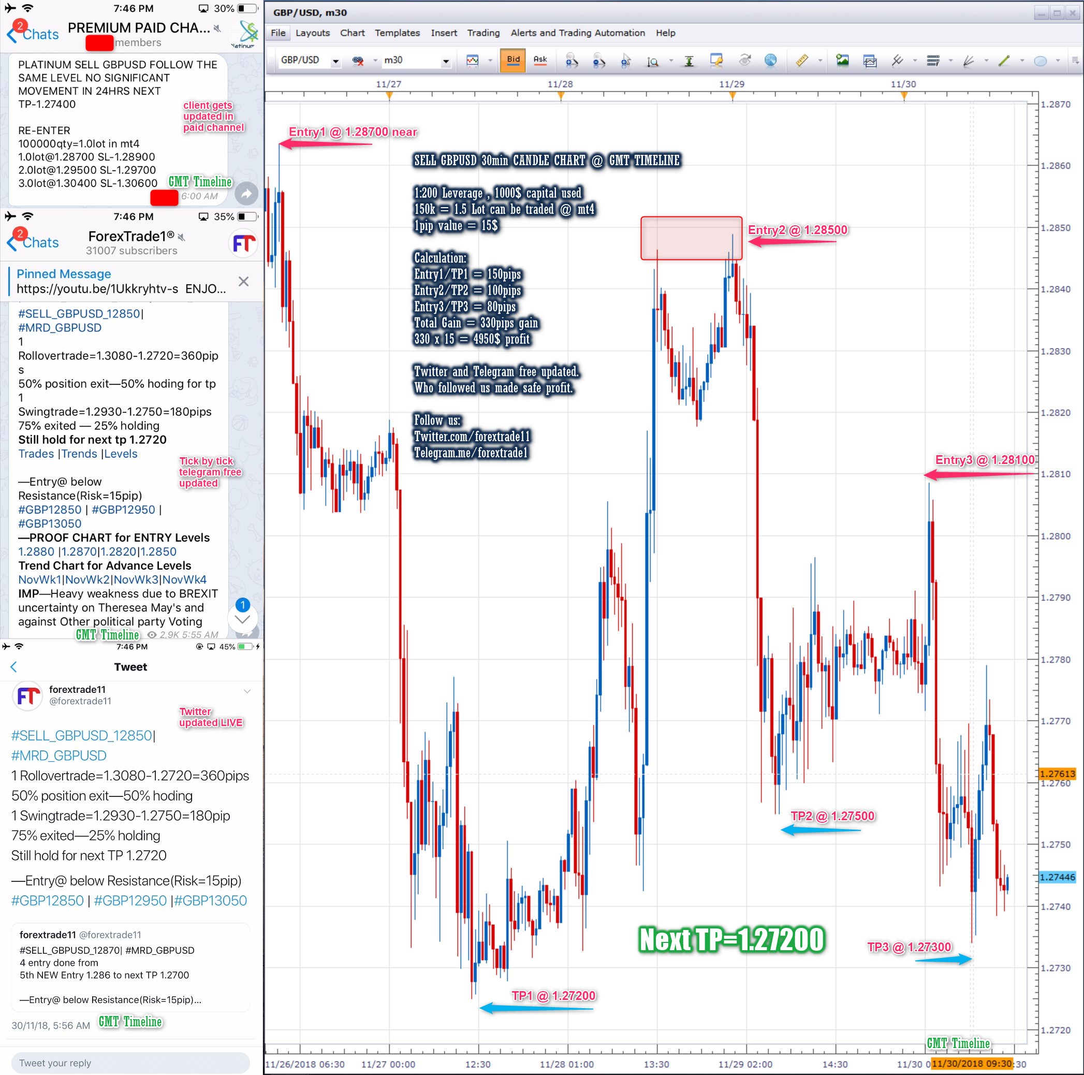Open the chart type dropdown arrow

(x=490, y=61)
